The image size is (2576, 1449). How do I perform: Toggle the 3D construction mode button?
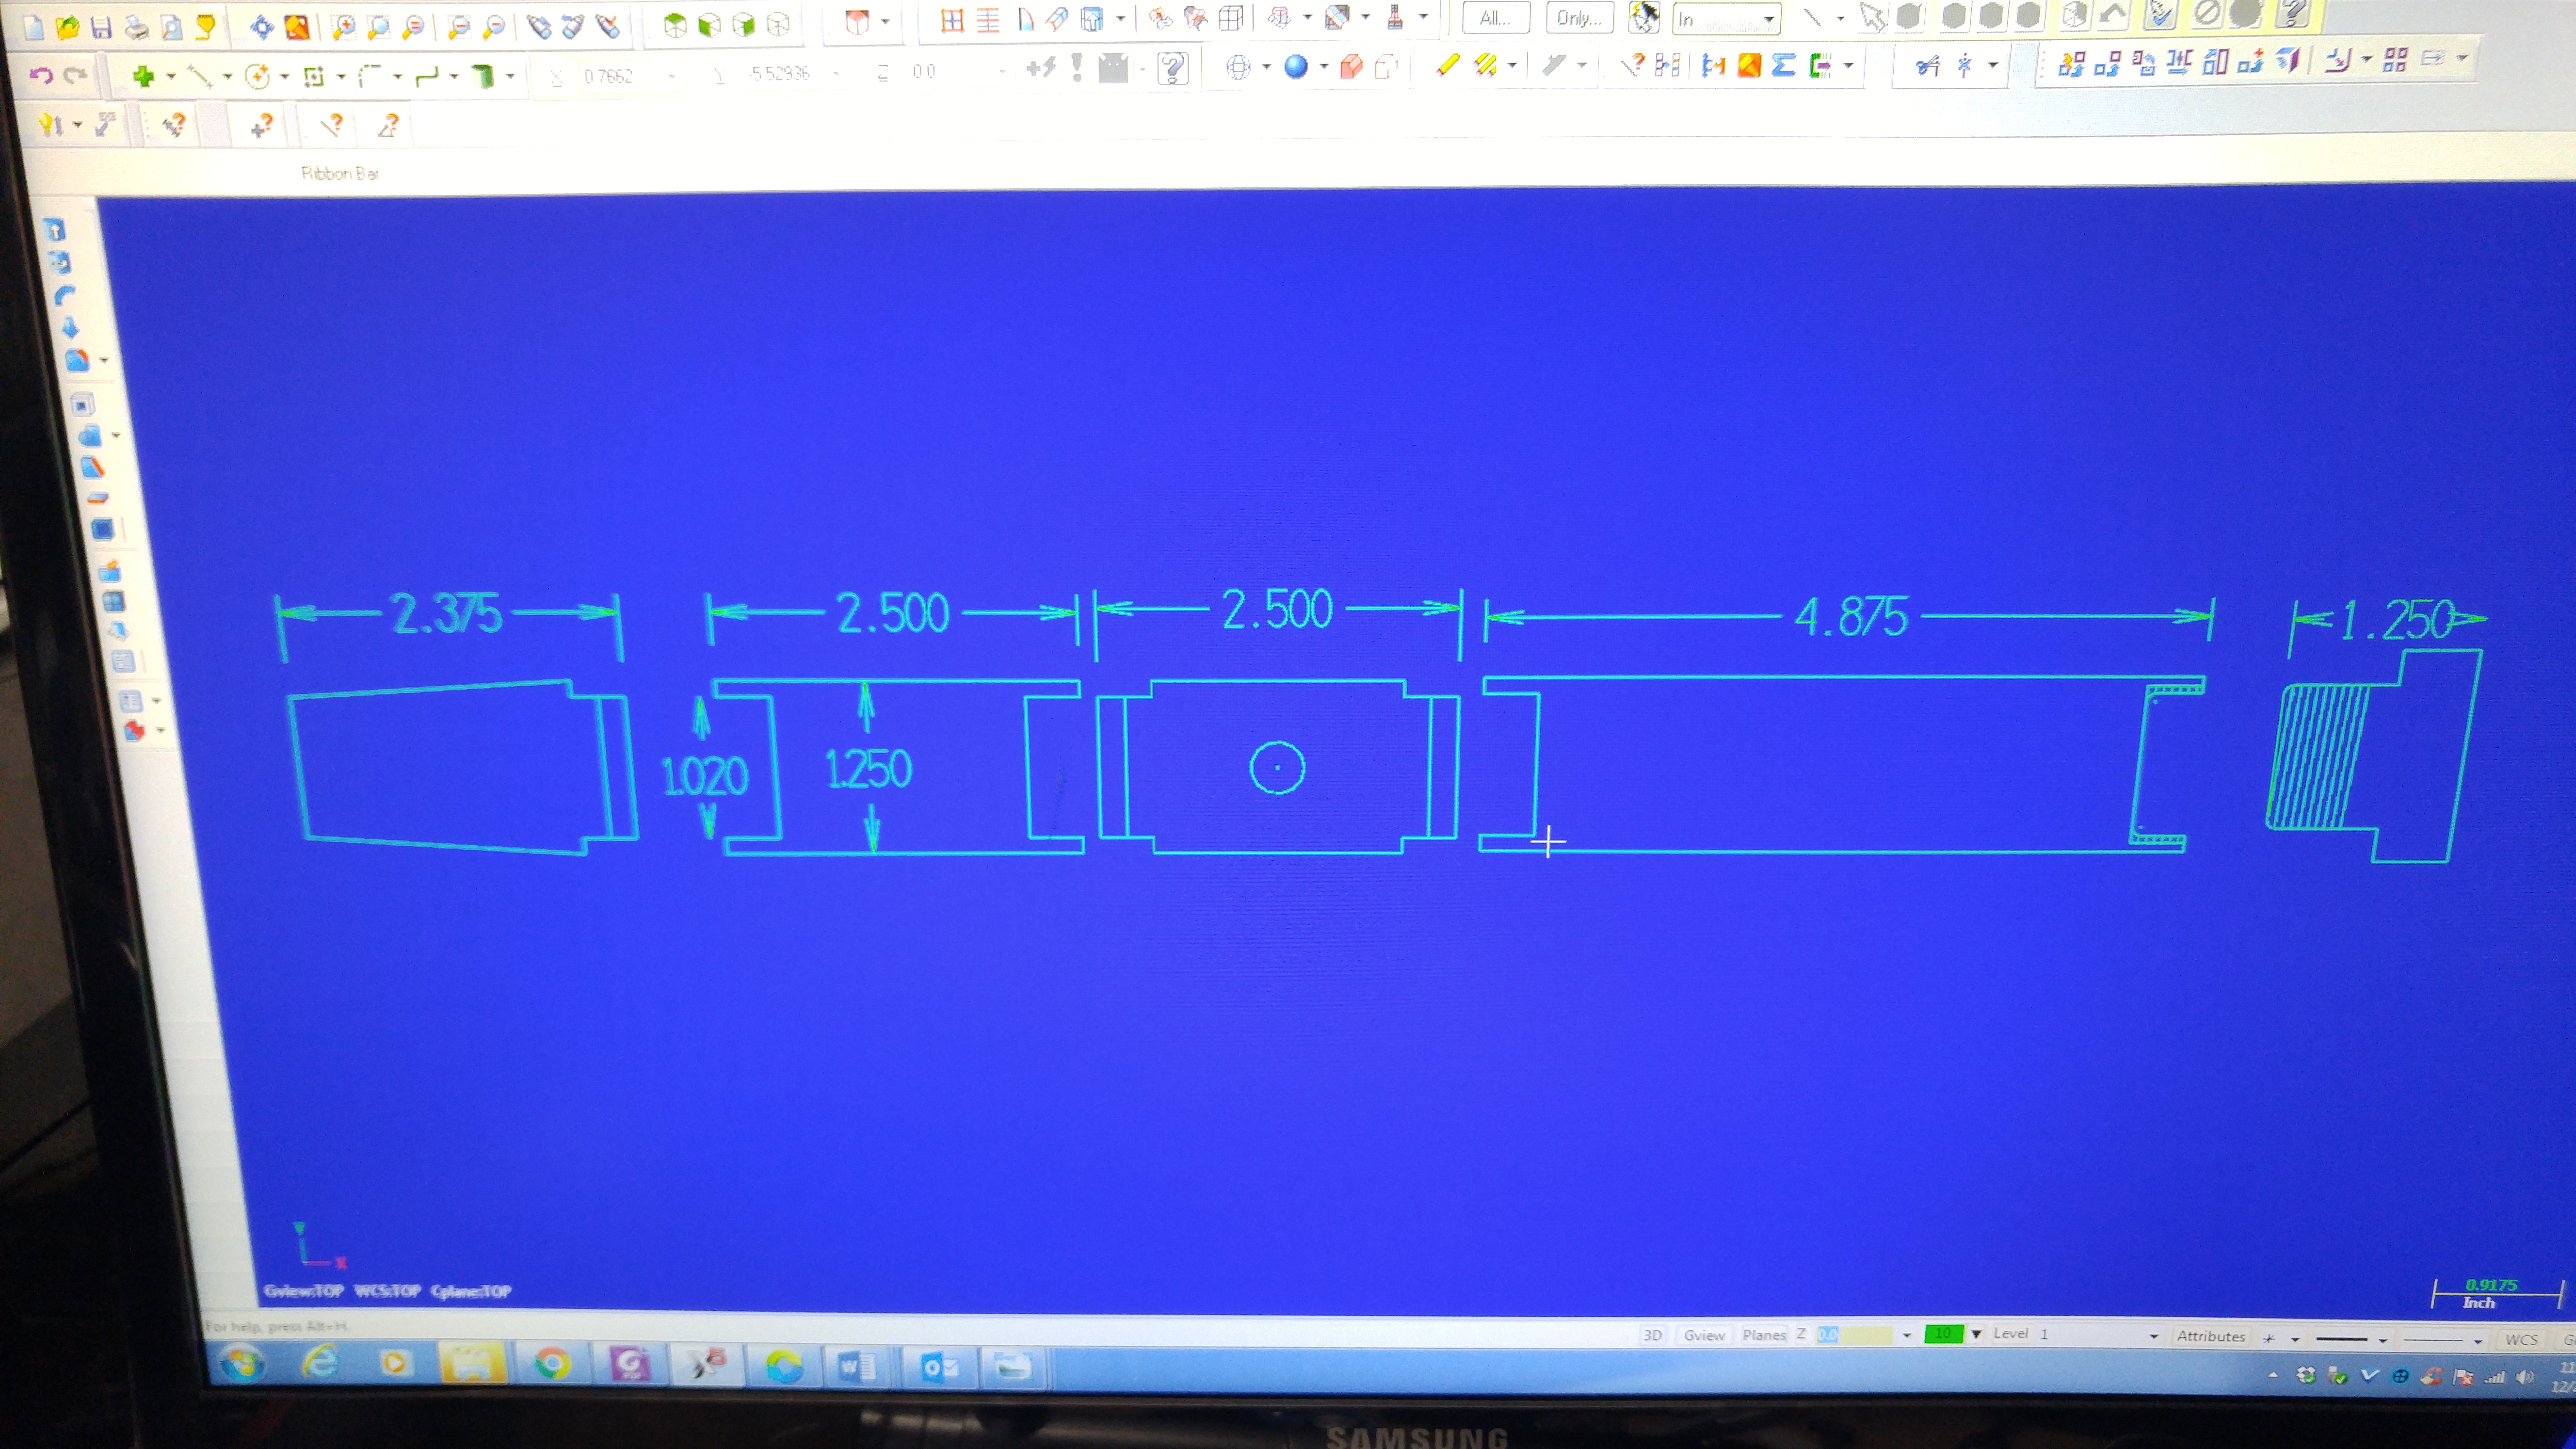[1652, 1335]
